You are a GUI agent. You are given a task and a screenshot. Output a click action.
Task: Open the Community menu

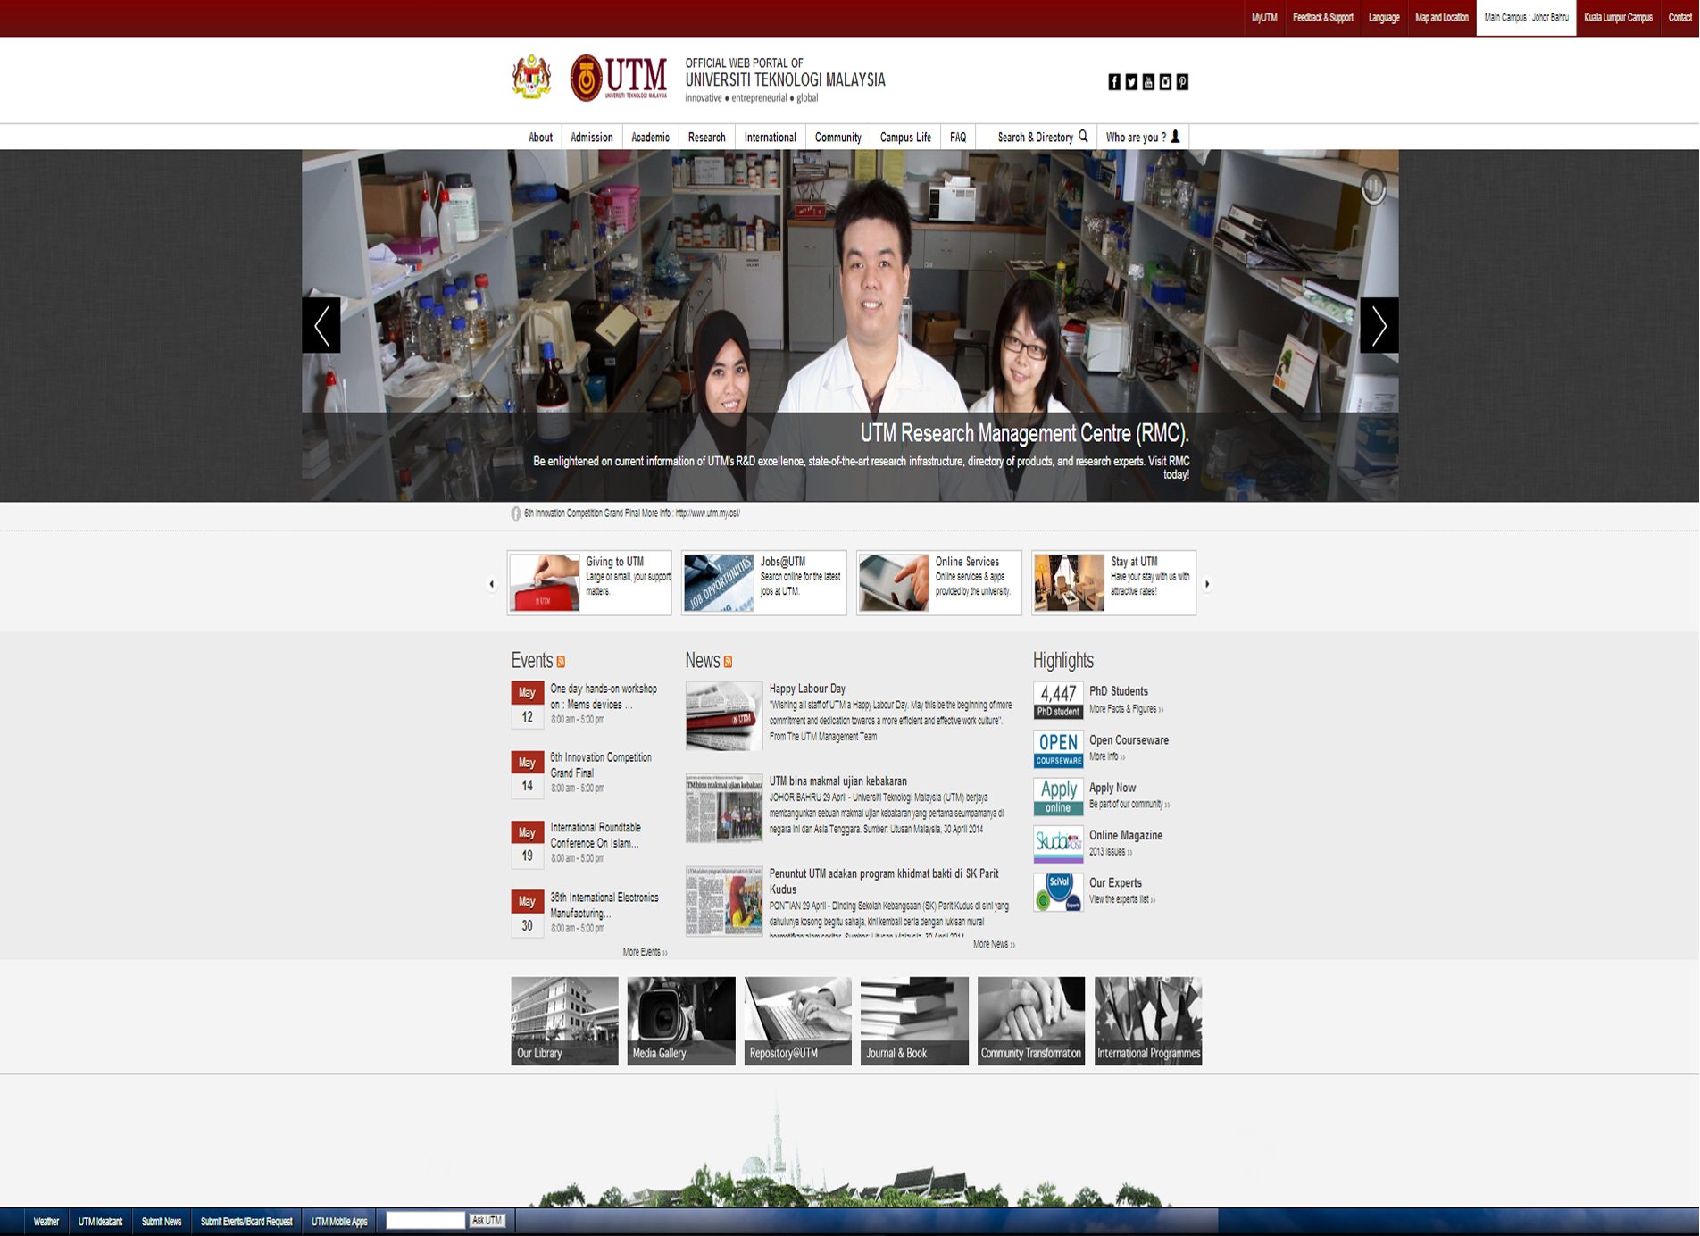point(838,138)
